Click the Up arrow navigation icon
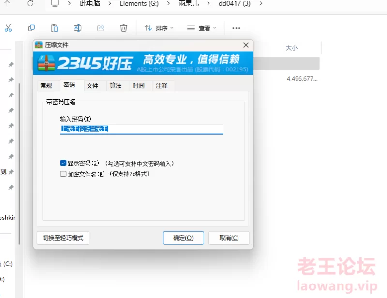The height and width of the screenshot is (298, 387). click(7, 3)
